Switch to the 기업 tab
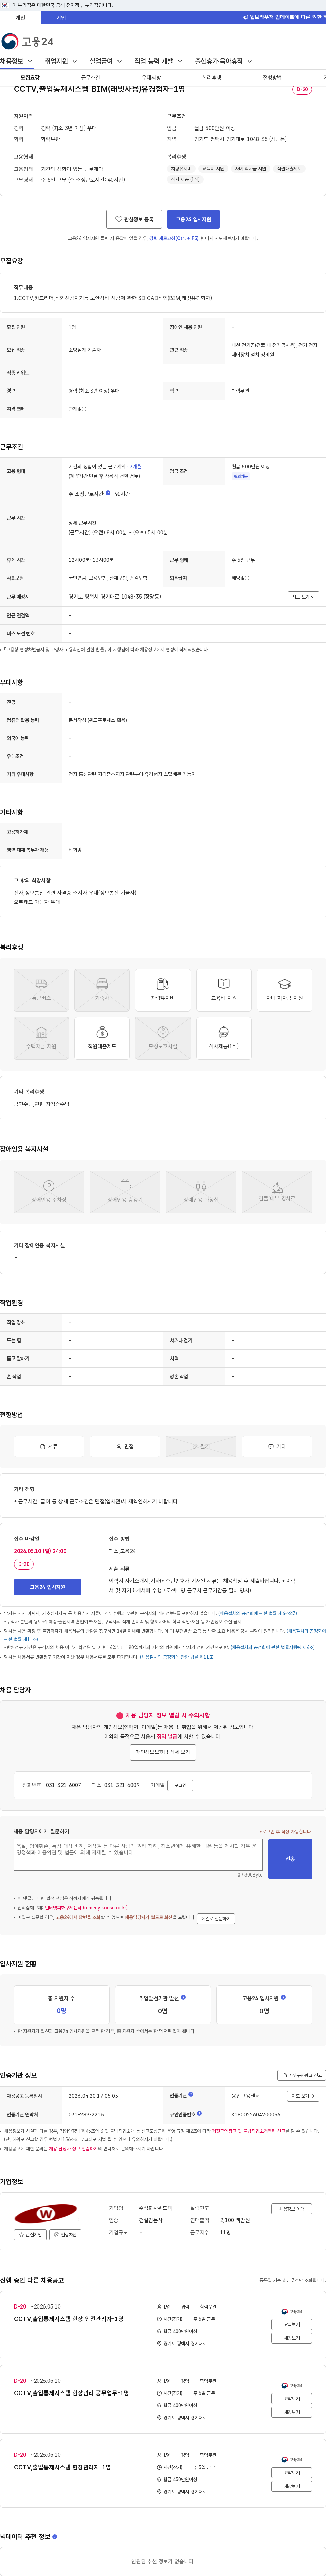326x2576 pixels. (x=61, y=17)
